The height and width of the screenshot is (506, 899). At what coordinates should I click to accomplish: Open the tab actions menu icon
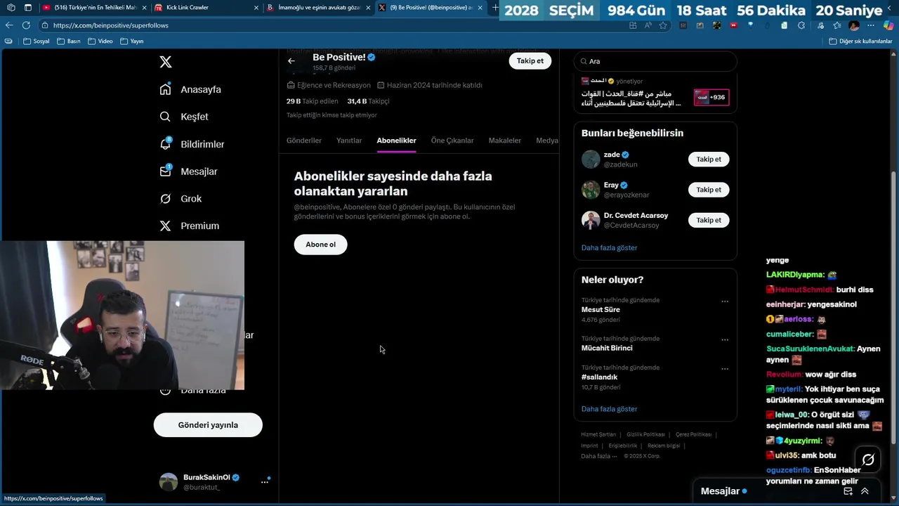[28, 8]
